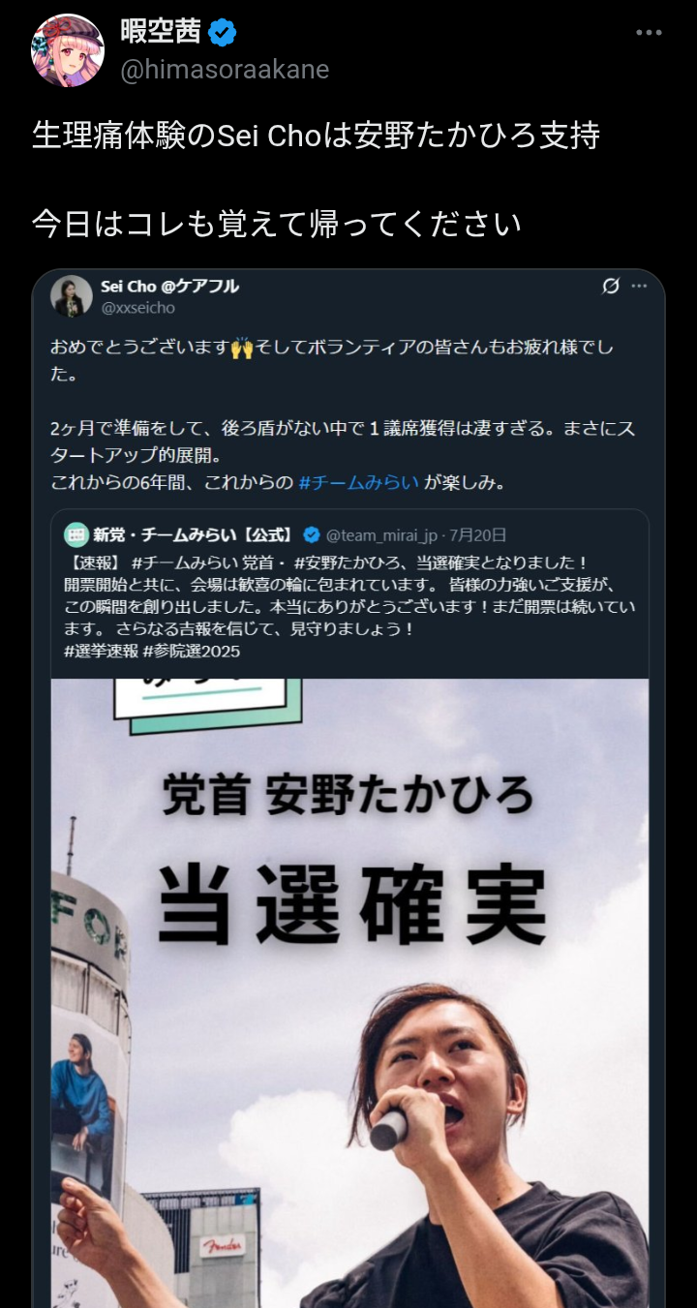Image resolution: width=697 pixels, height=1308 pixels.
Task: Open the 当選確実 election image
Action: 349,992
